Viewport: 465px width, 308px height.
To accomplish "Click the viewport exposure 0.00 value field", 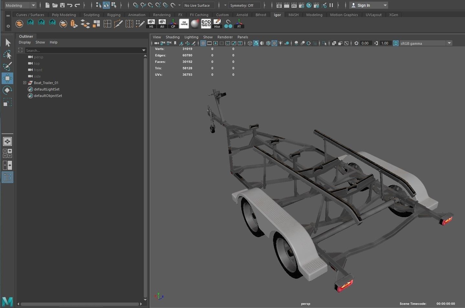I will (x=365, y=43).
